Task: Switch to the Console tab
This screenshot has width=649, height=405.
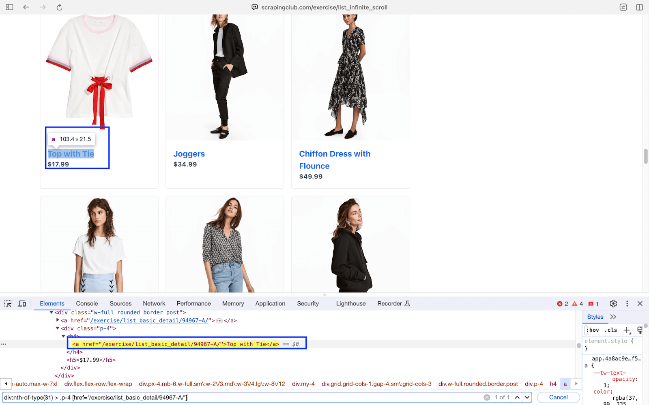Action: click(x=87, y=304)
